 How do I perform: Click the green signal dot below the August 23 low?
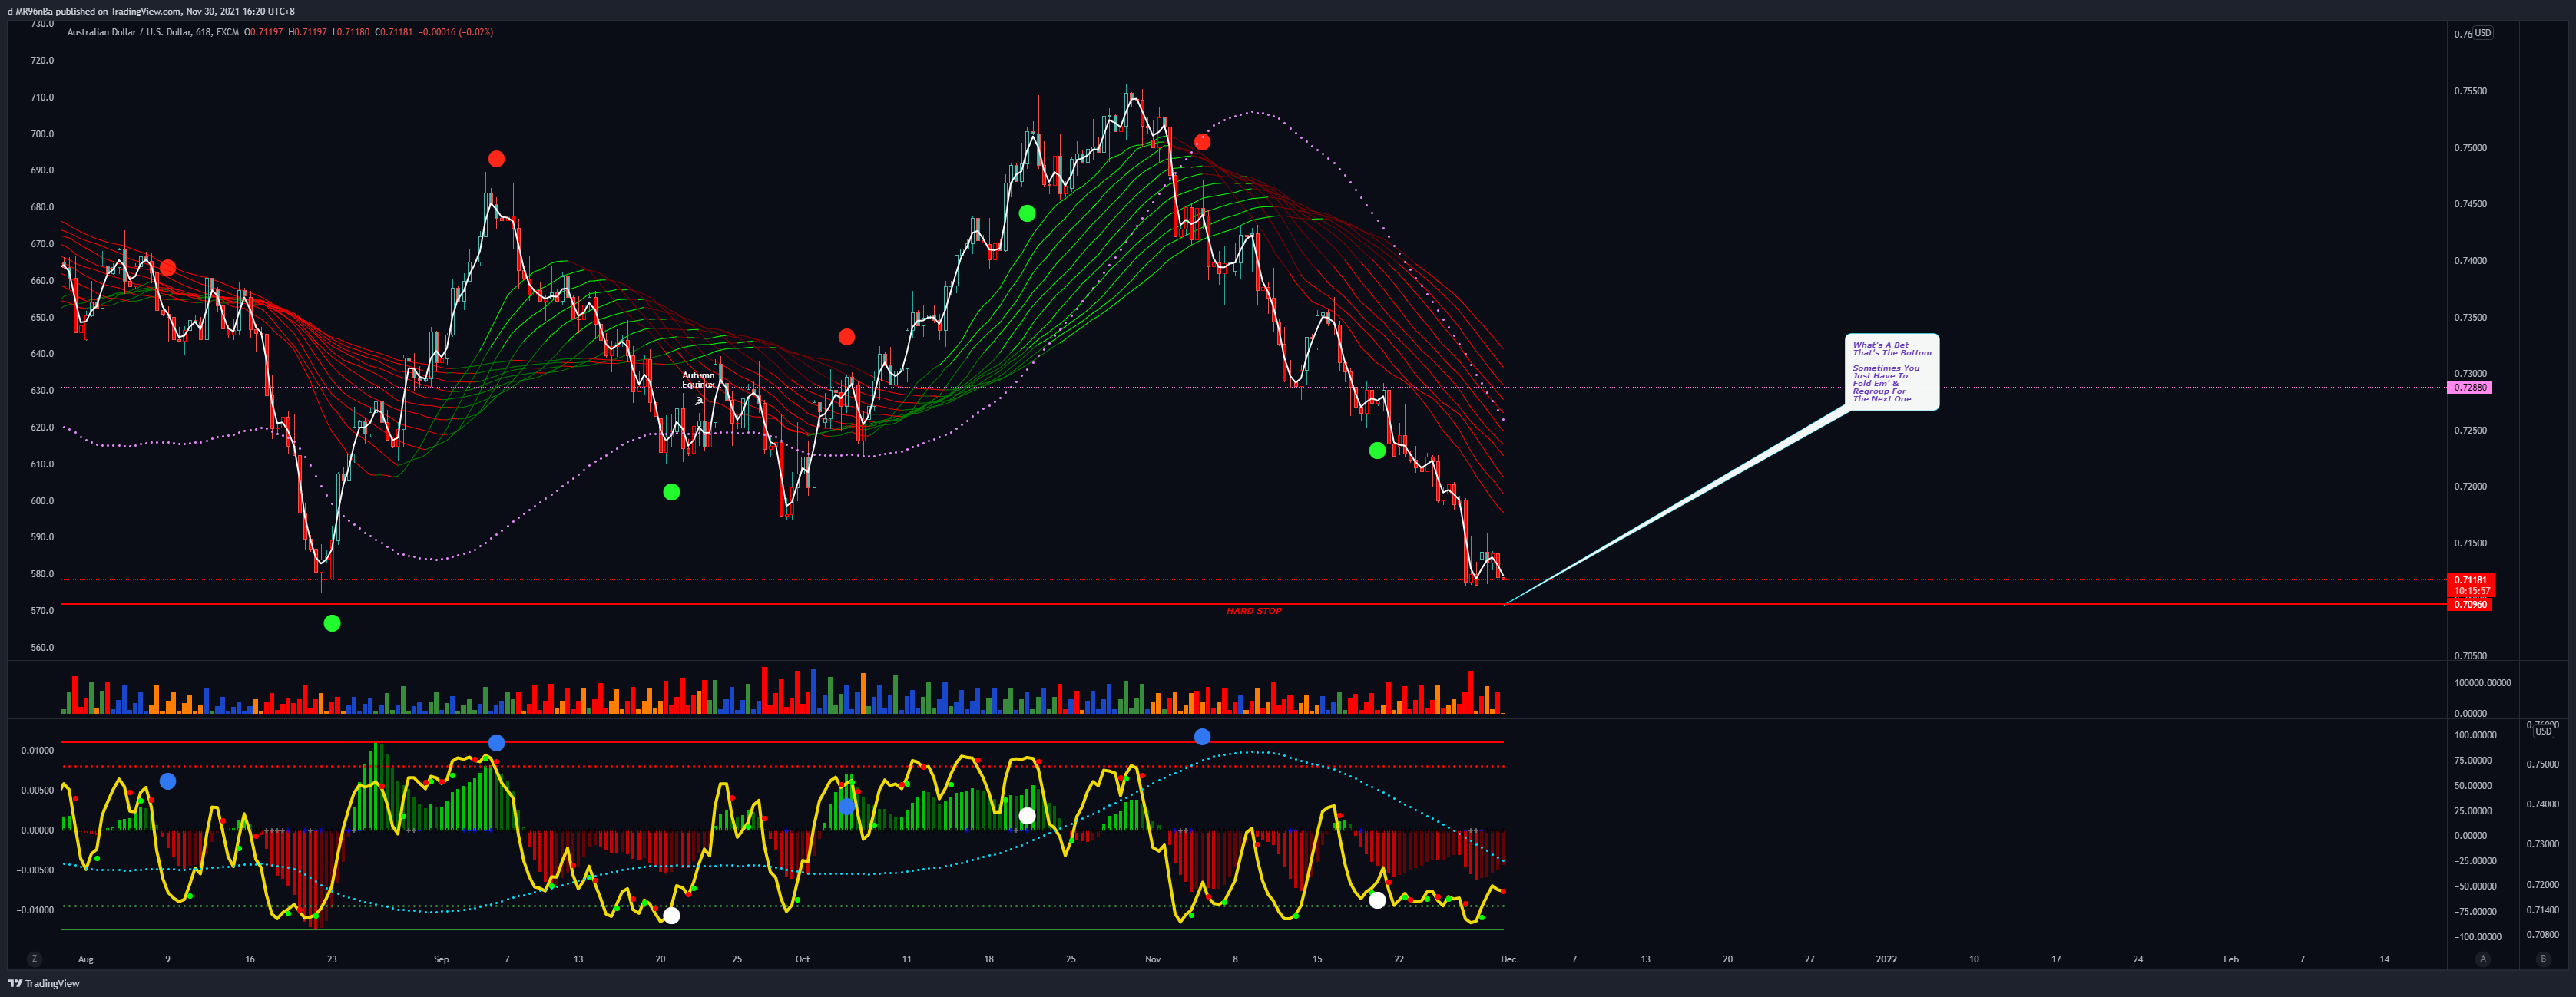332,623
